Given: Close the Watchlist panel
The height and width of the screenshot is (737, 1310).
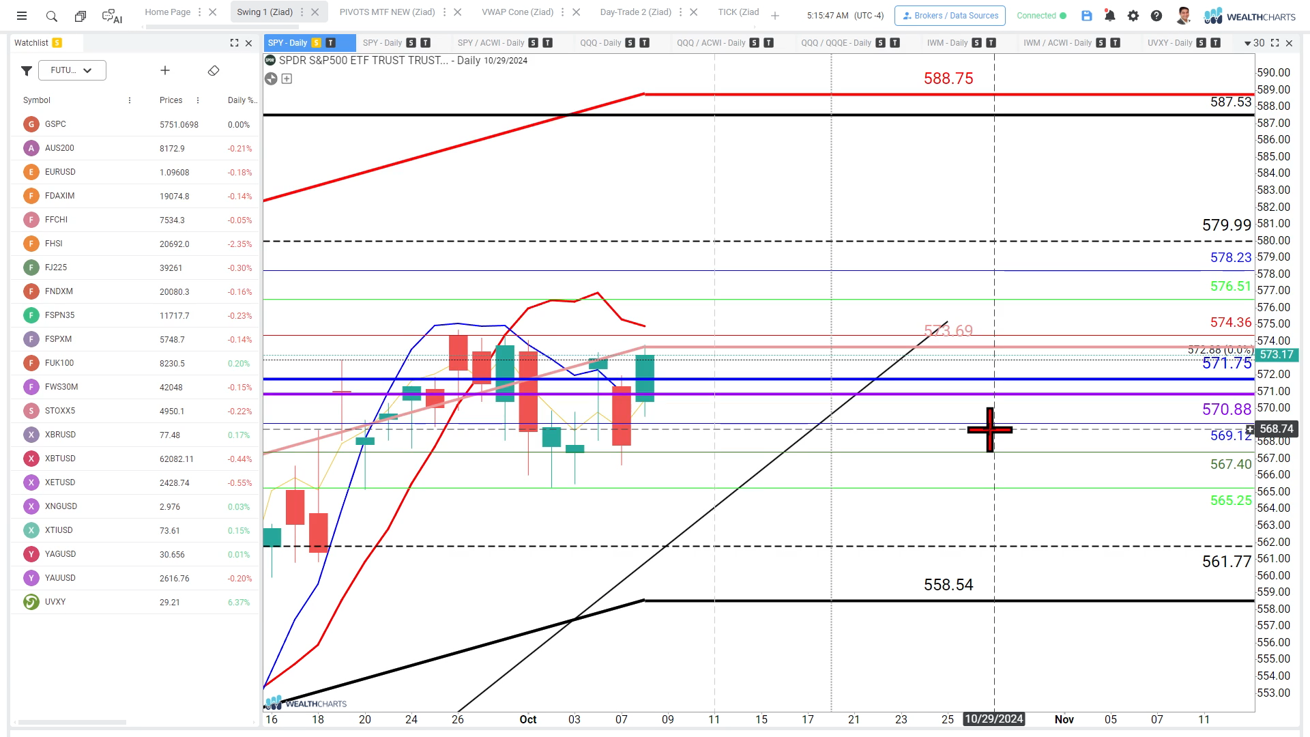Looking at the screenshot, I should tap(249, 43).
